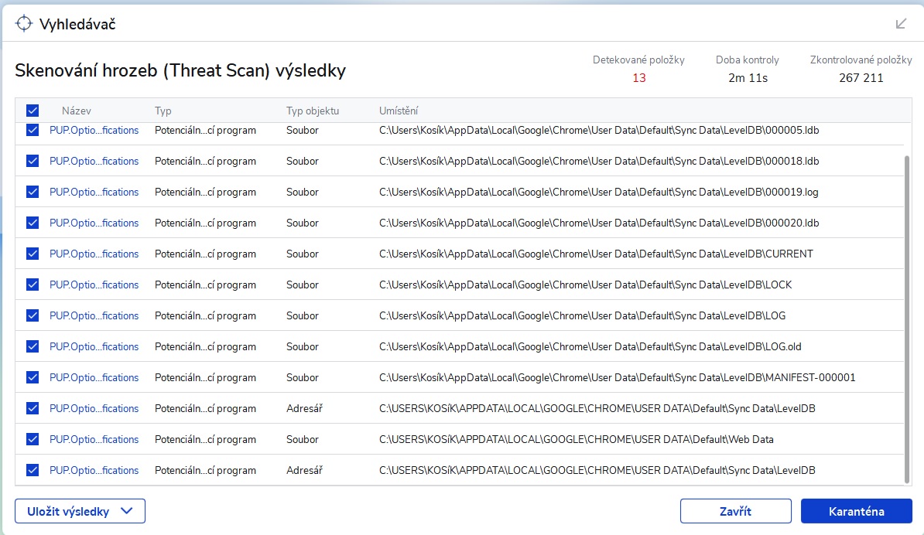Sort by the Typ column header
This screenshot has width=924, height=535.
[163, 111]
